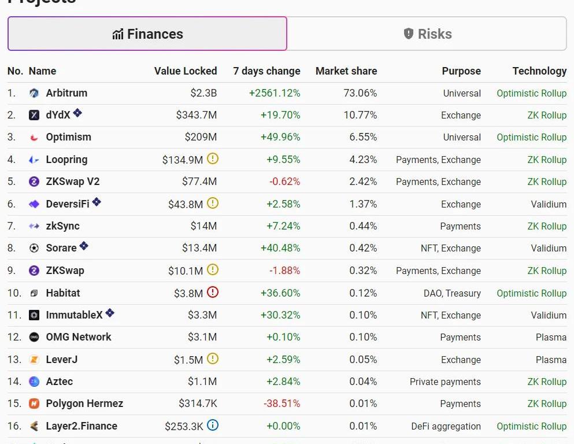Switch to the Risks tab
574x444 pixels.
point(427,34)
